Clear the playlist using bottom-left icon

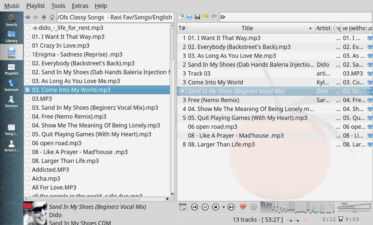182,207
